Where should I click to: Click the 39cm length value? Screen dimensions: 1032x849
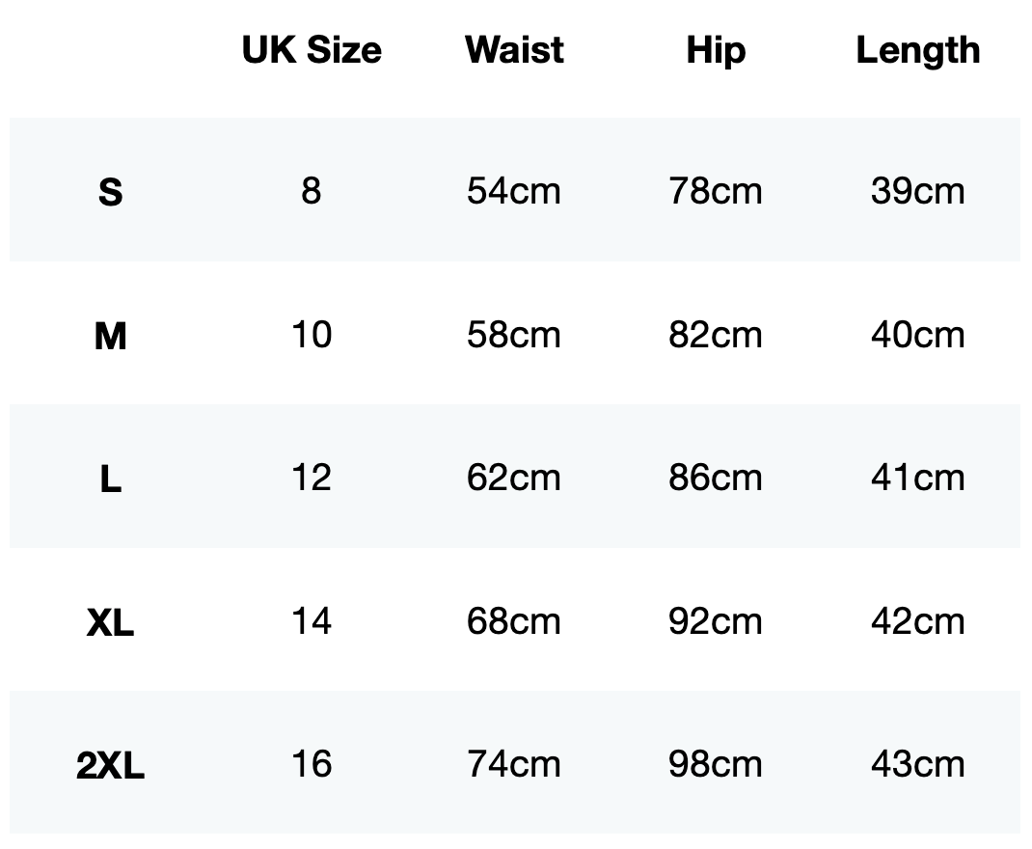click(x=917, y=191)
